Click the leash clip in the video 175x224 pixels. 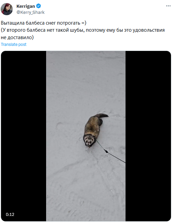(x=106, y=151)
